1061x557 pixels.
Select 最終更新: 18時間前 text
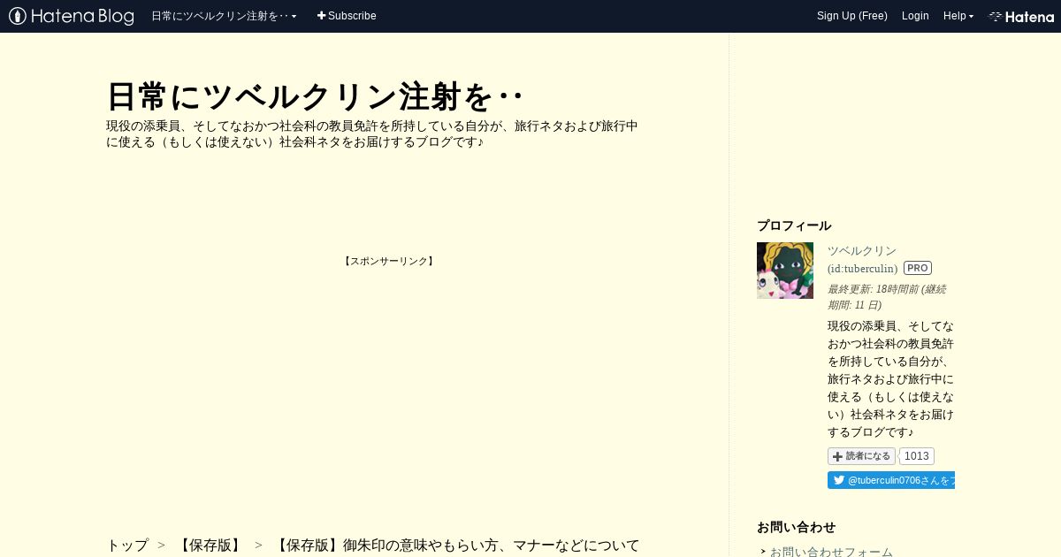point(873,289)
